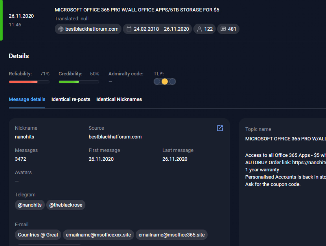Click the Messages count 3472
Viewport: 326px width, 246px height.
[21, 159]
